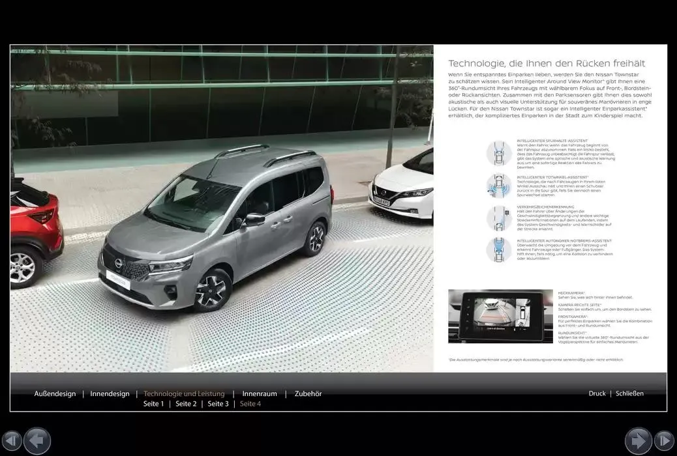Screen dimensions: 677x456
Task: Click the Verkehrszeichenerkennung icon
Action: [500, 218]
